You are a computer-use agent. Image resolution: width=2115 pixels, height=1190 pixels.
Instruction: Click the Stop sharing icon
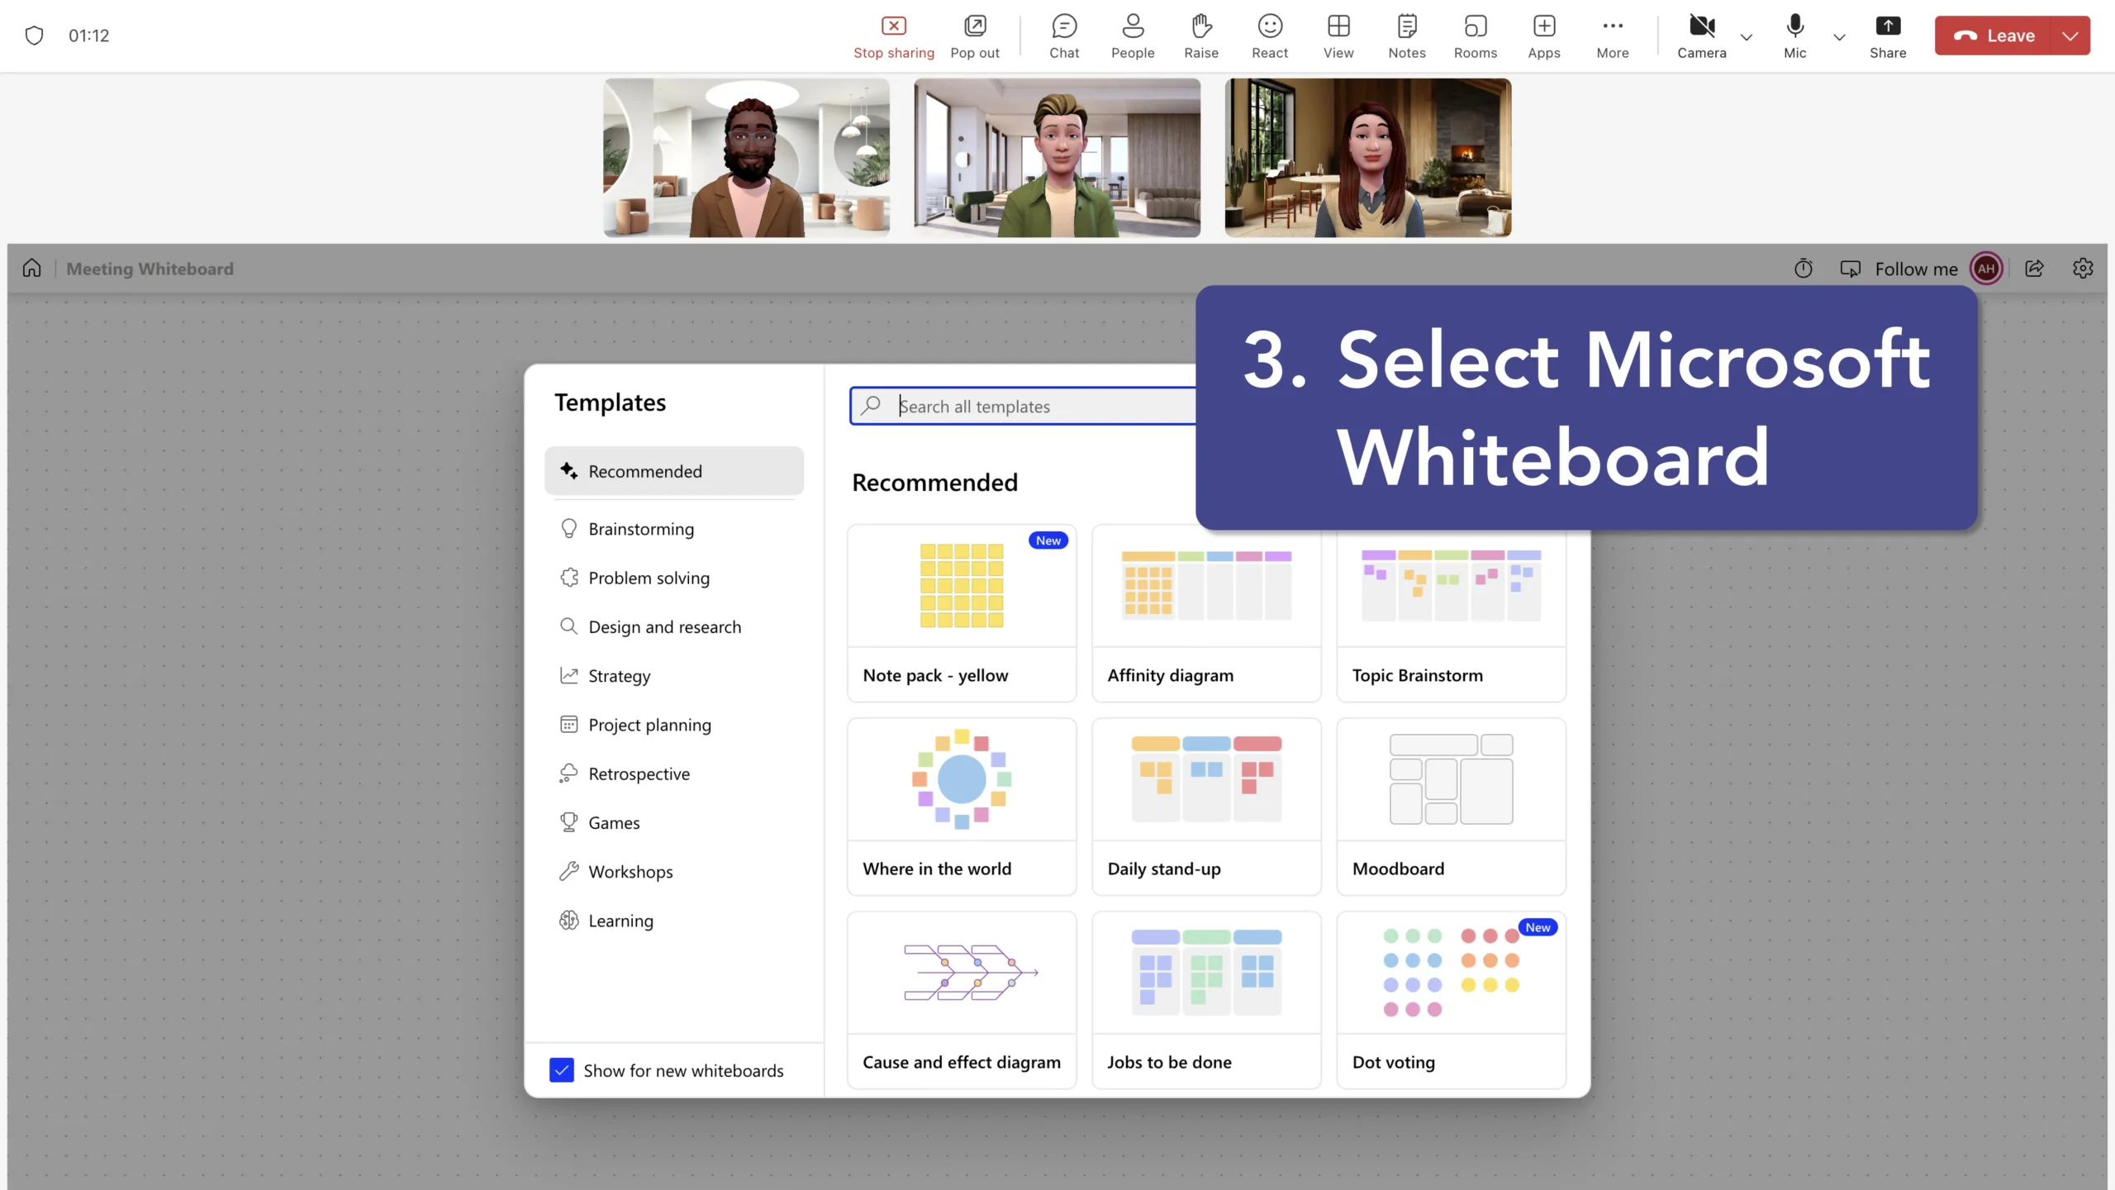tap(893, 26)
